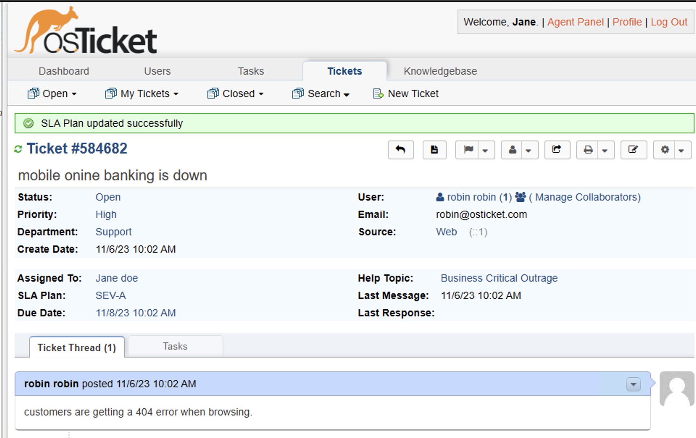This screenshot has height=438, width=696.
Task: Click the transfer ticket share icon
Action: click(x=557, y=150)
